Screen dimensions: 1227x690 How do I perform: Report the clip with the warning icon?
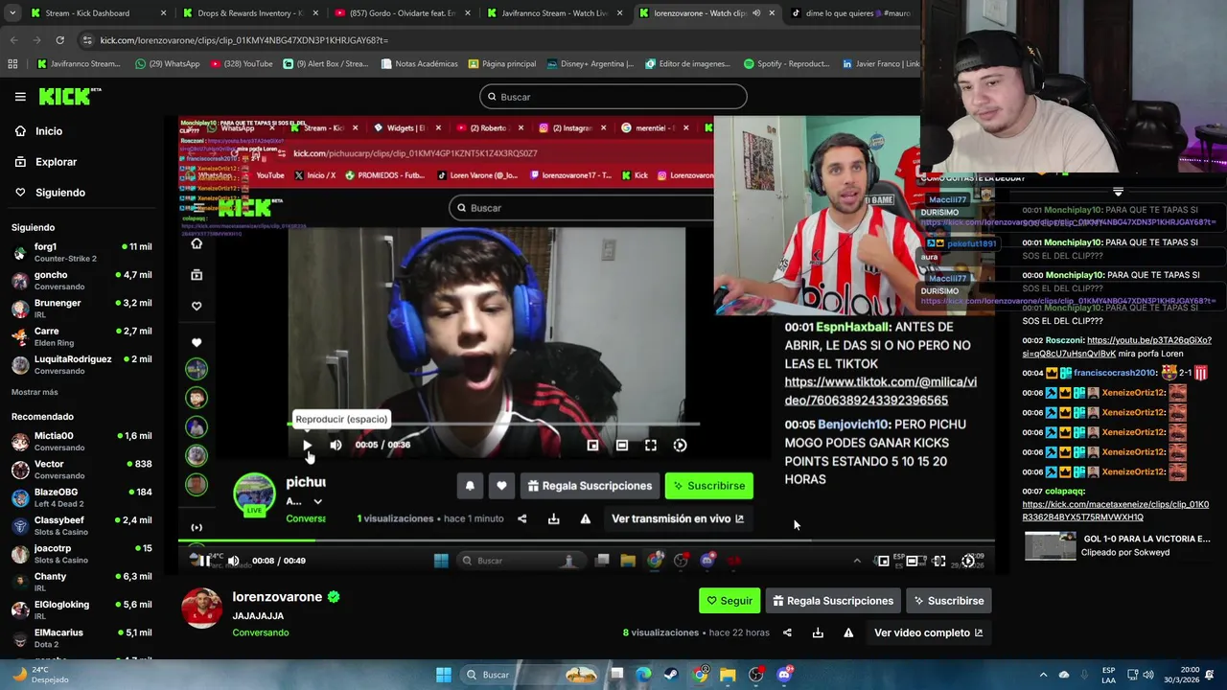(848, 632)
